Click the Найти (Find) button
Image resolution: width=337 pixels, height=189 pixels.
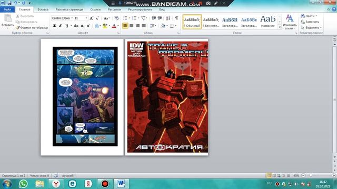pyautogui.click(x=309, y=16)
